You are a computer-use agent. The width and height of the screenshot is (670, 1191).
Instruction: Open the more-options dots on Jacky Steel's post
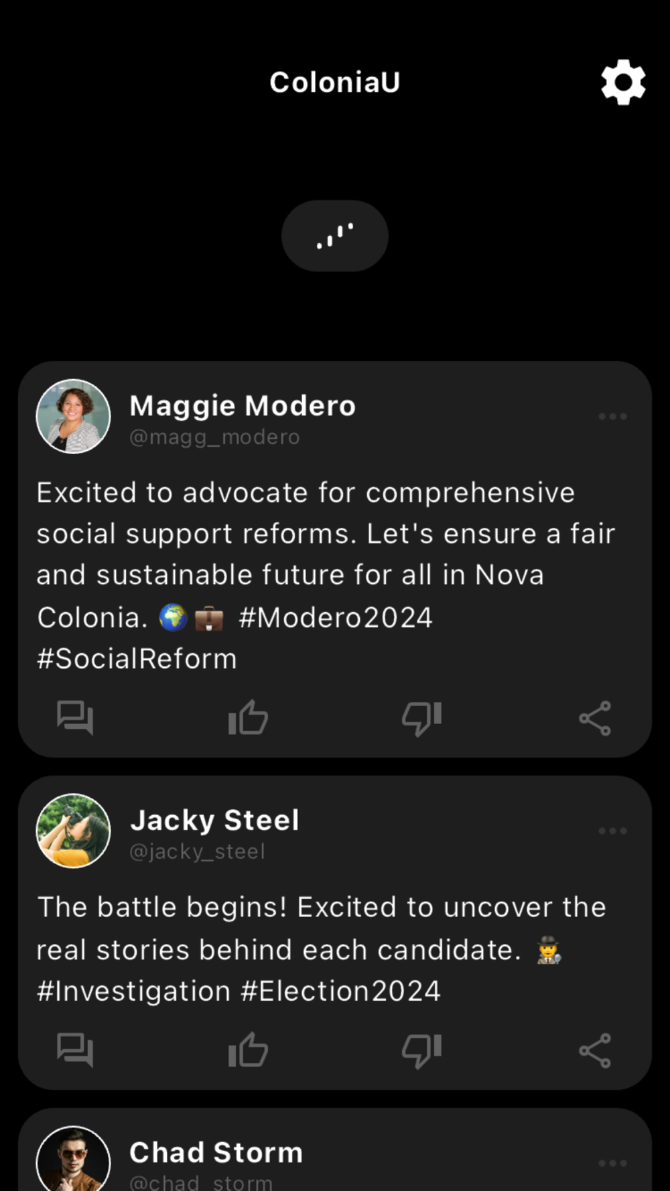pyautogui.click(x=612, y=831)
